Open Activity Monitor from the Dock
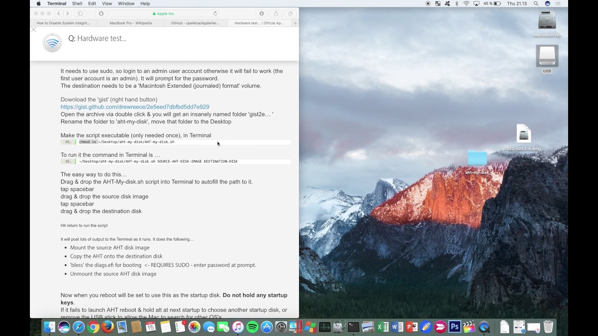Viewport: 598px width, 336px height. (325, 327)
